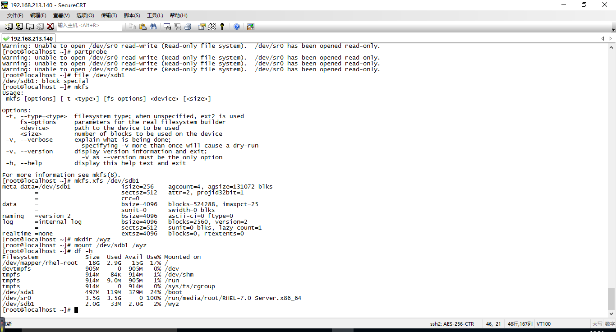Click the green checkmark on the session tab
616x332 pixels.
(x=6, y=39)
